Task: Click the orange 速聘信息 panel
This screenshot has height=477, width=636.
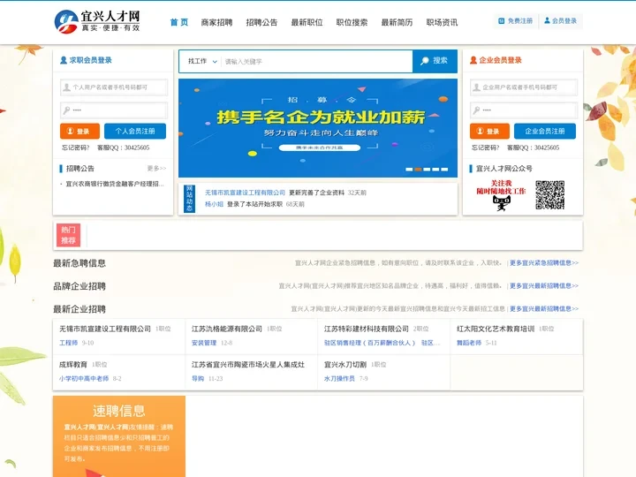Action: coord(119,436)
